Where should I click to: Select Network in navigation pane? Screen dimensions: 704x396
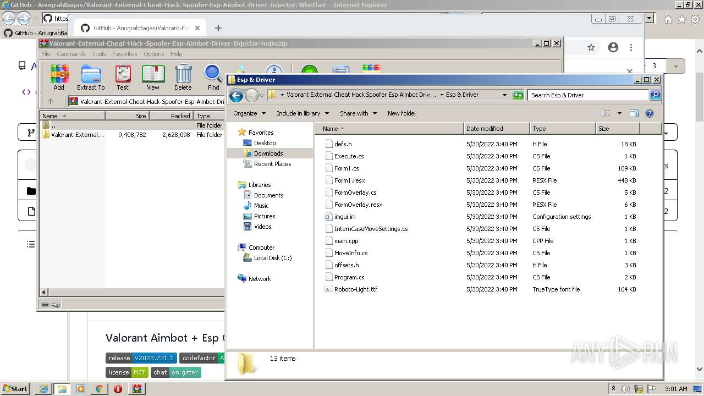click(x=260, y=279)
